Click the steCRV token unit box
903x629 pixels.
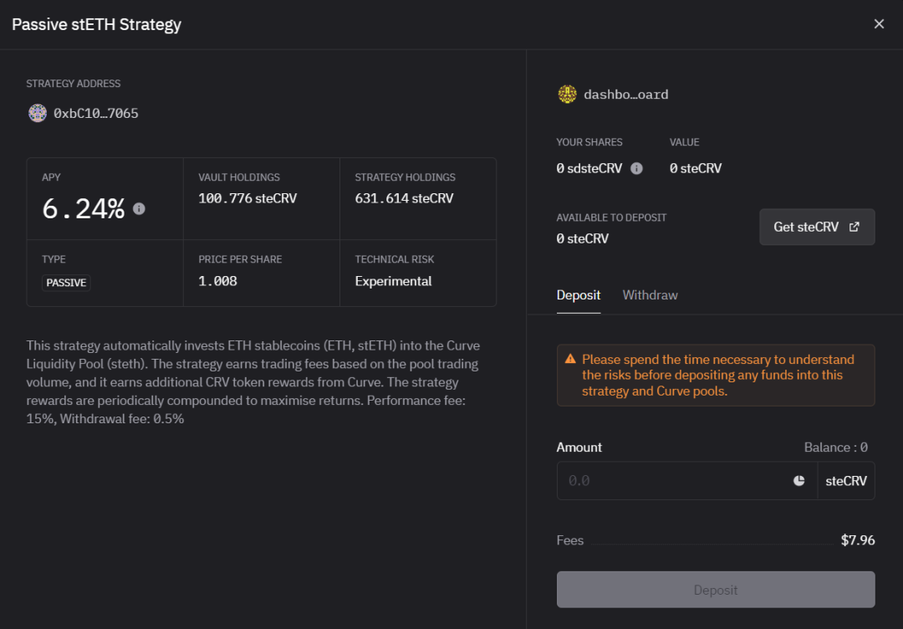coord(846,480)
